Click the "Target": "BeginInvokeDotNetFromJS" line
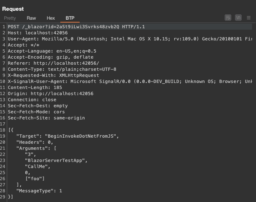The height and width of the screenshot is (202, 256). [67, 136]
